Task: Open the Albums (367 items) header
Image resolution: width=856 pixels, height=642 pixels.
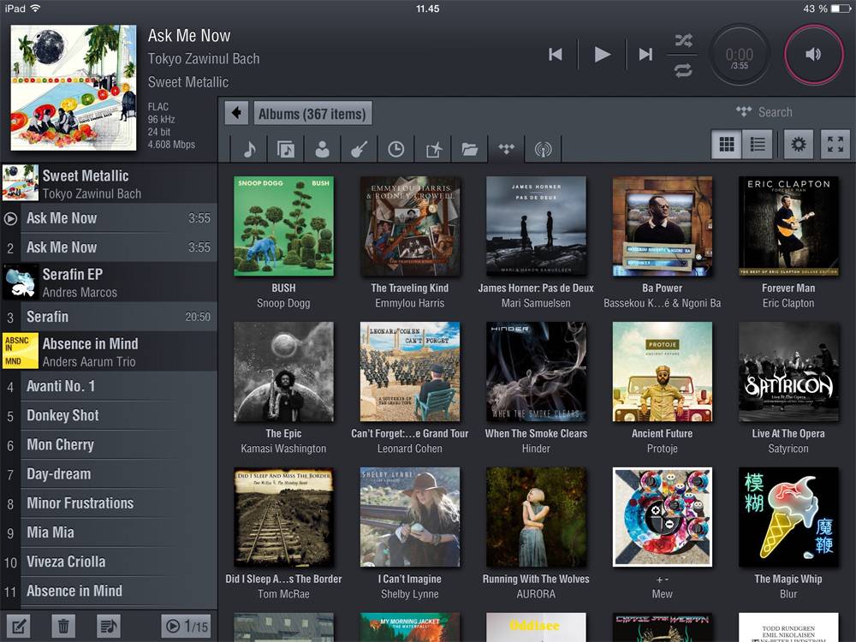Action: point(312,114)
